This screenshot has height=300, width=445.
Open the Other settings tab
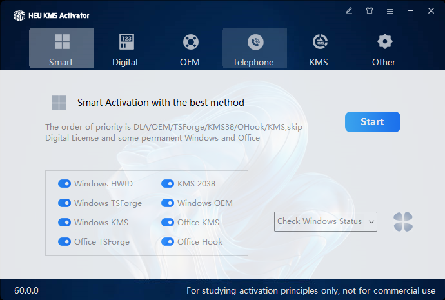(x=384, y=48)
